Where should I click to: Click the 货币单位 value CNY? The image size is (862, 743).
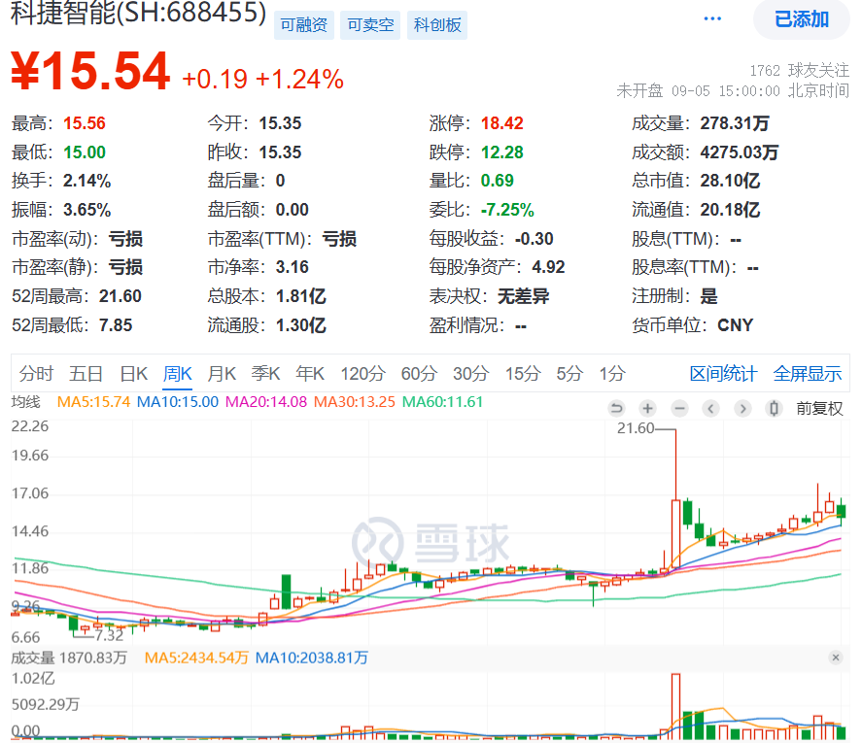click(x=735, y=325)
